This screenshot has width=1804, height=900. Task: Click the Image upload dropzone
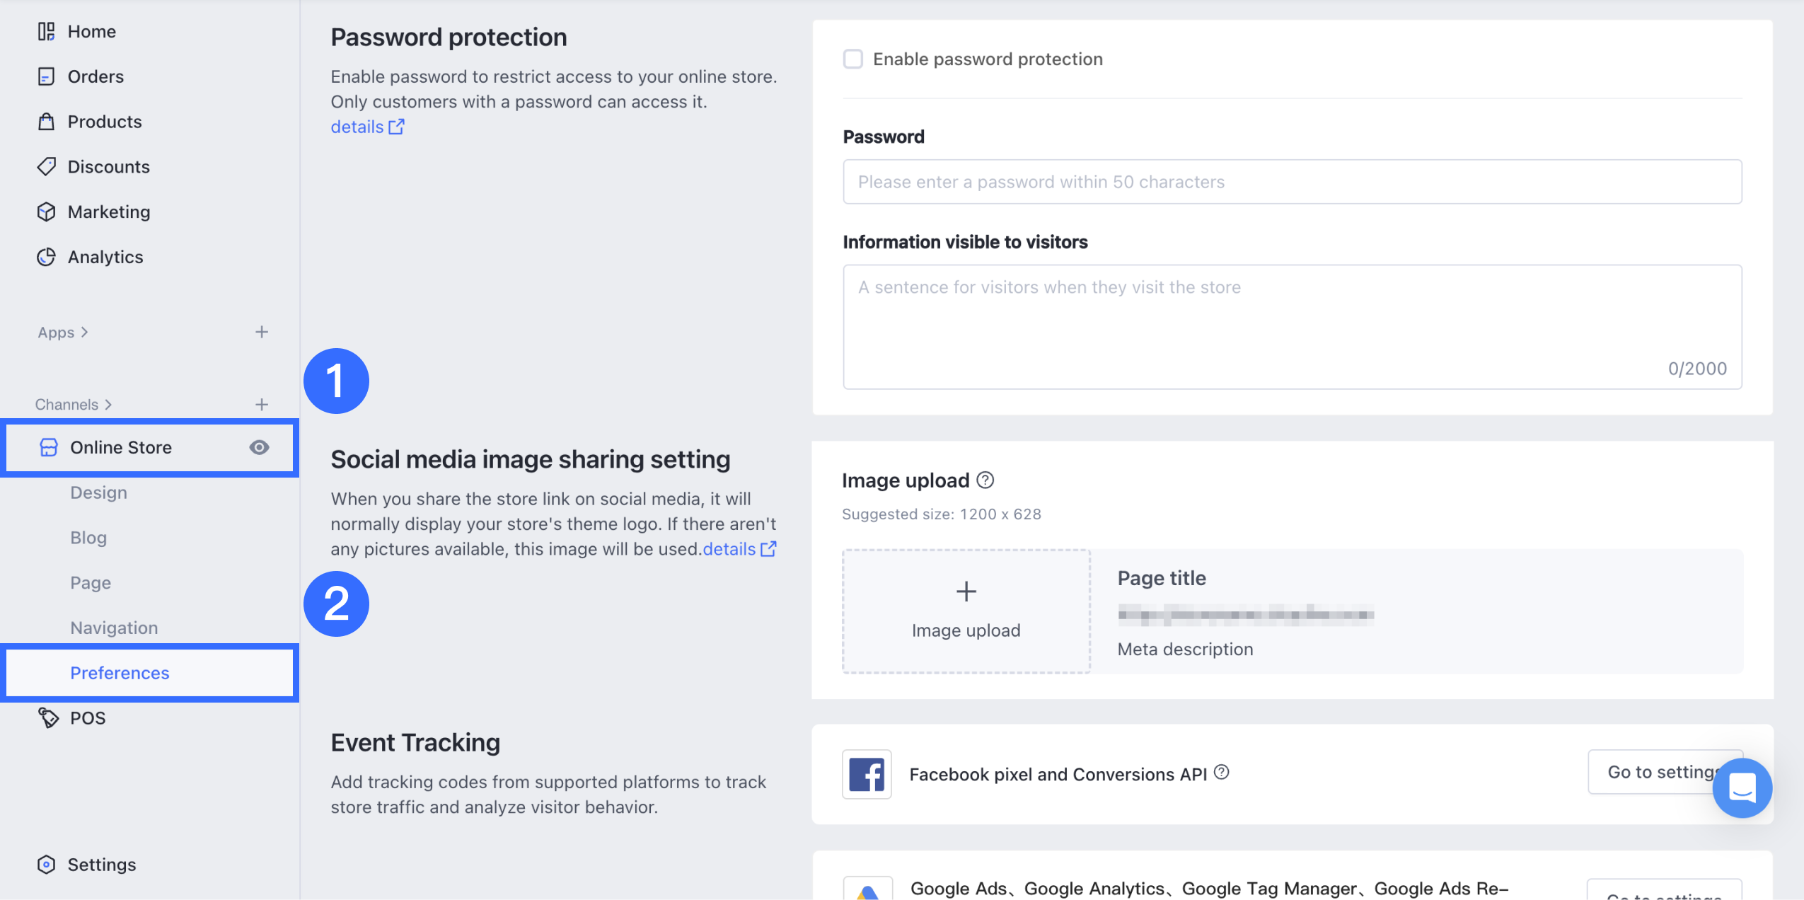(x=966, y=611)
